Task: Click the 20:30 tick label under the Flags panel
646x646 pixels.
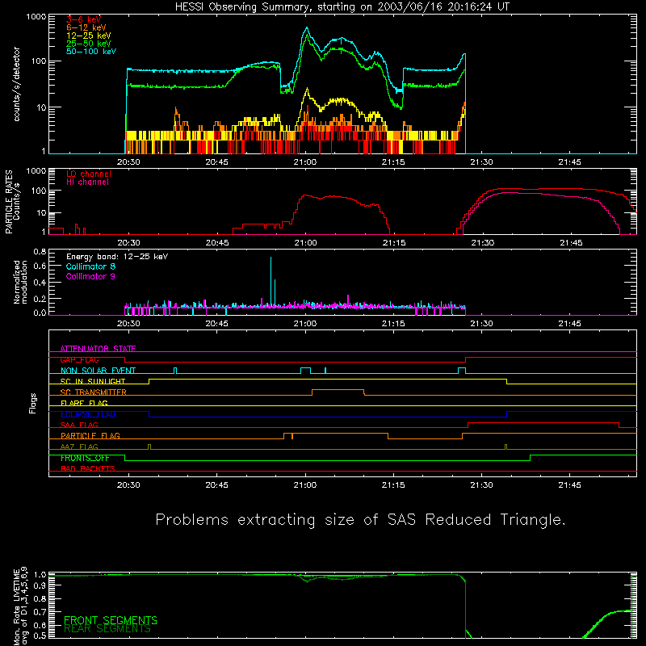Action: click(128, 485)
